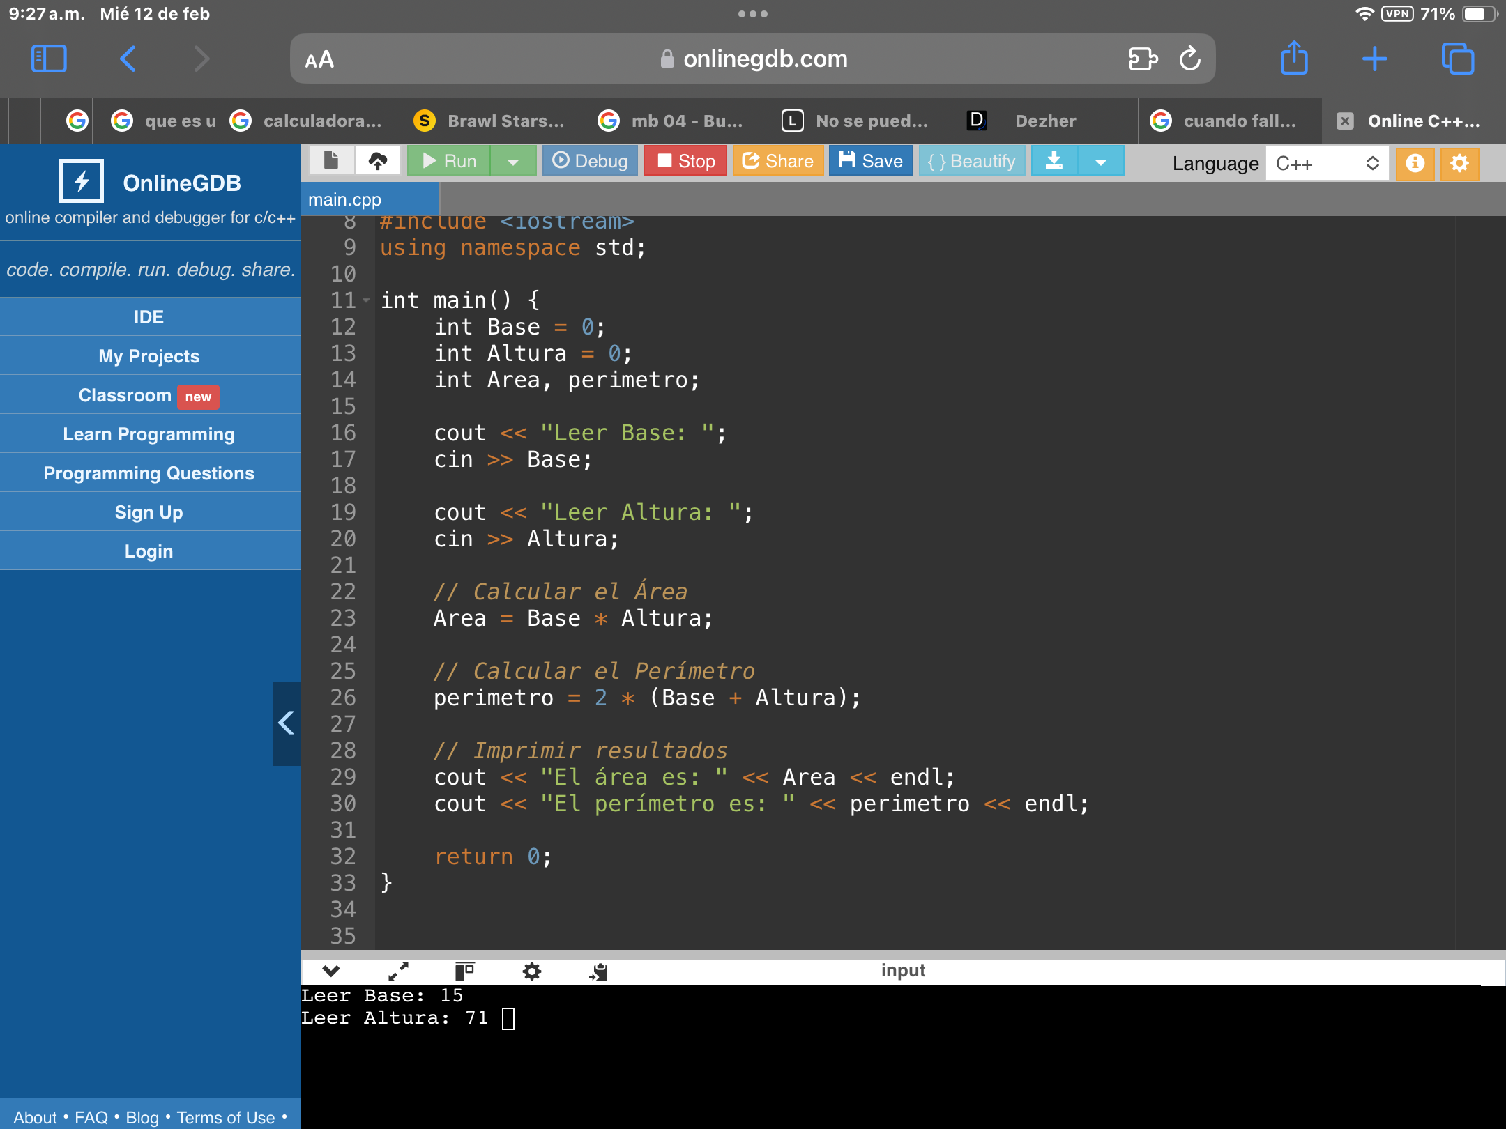Fold main function at line 11
This screenshot has width=1506, height=1129.
[x=366, y=300]
